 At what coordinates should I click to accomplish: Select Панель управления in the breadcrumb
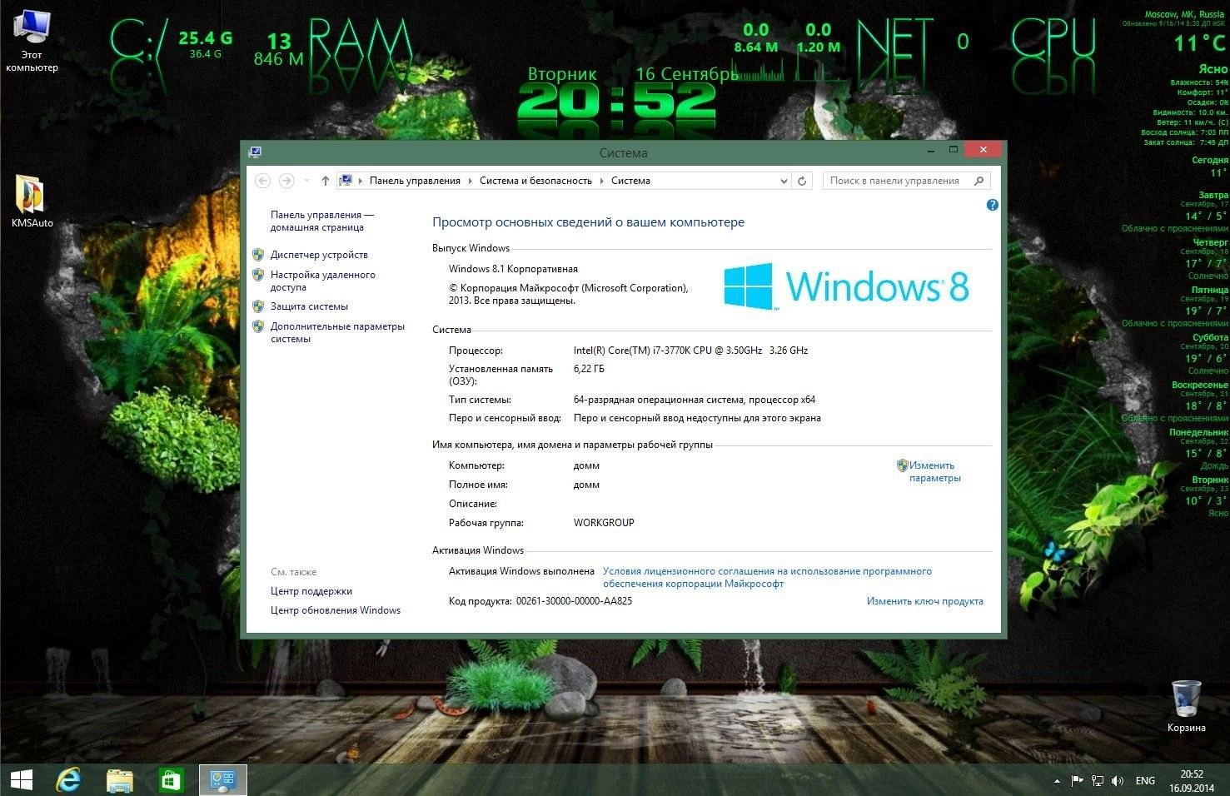click(x=415, y=181)
